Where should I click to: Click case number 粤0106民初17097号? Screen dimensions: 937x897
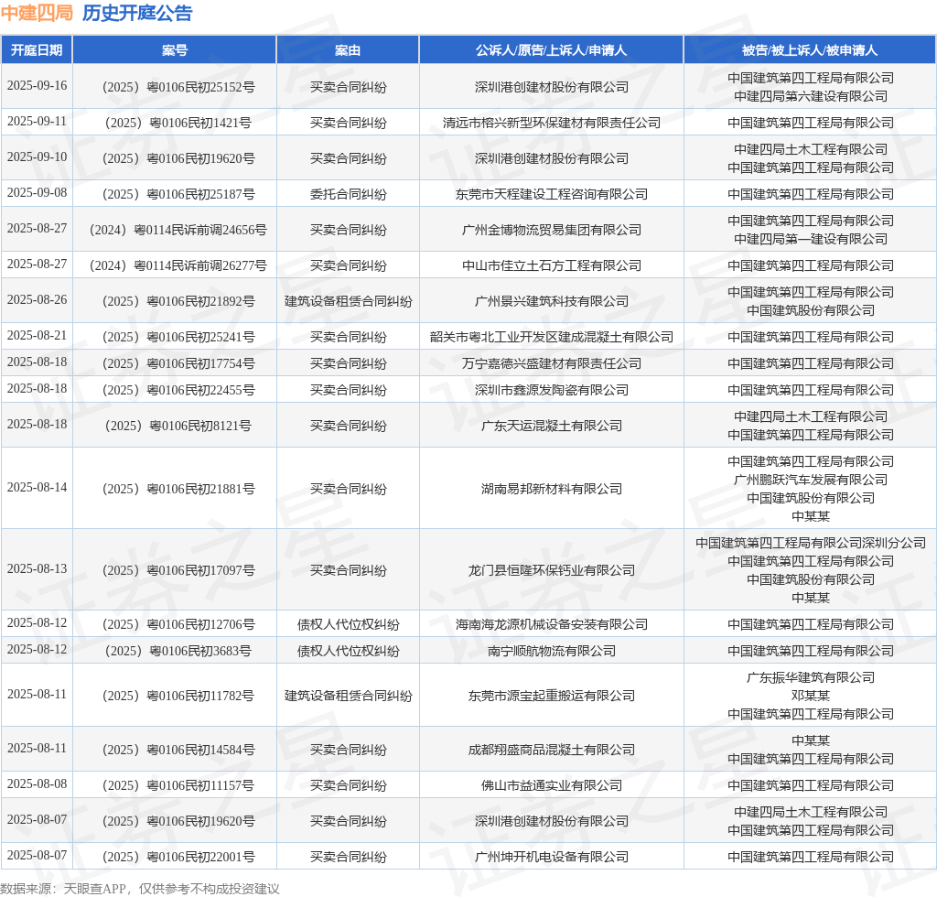click(x=178, y=571)
